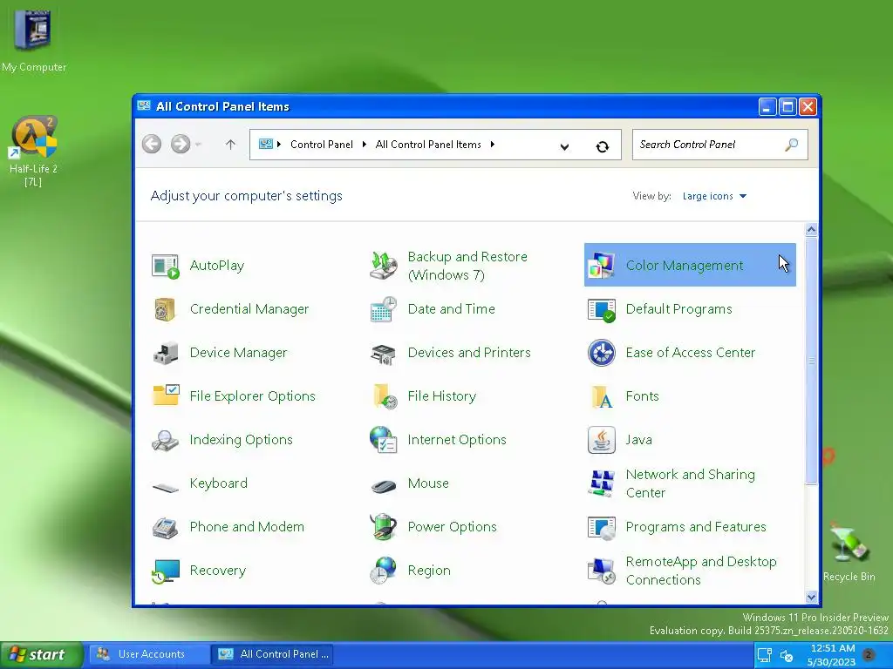Select the Recycle Bin desktop icon
The height and width of the screenshot is (669, 893).
[x=849, y=551]
